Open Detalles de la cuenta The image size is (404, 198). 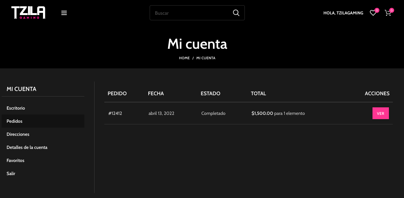point(27,147)
